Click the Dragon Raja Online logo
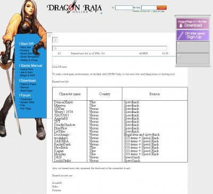The image size is (213, 194). pos(74,8)
